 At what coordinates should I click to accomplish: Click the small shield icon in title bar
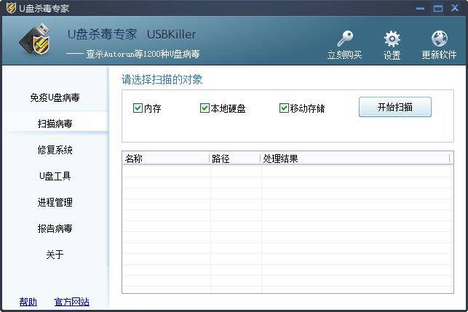tap(11, 8)
